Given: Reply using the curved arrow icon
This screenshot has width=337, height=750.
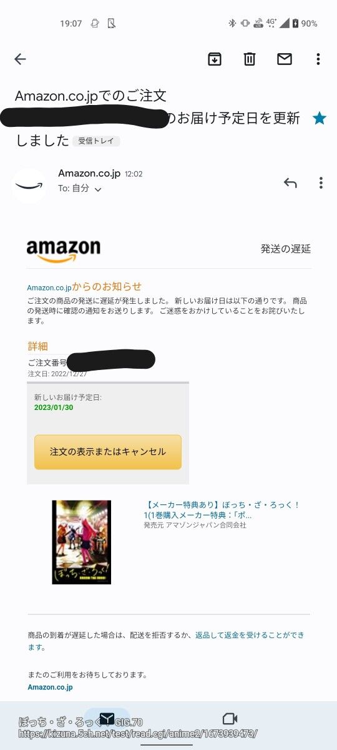Looking at the screenshot, I should pos(290,183).
